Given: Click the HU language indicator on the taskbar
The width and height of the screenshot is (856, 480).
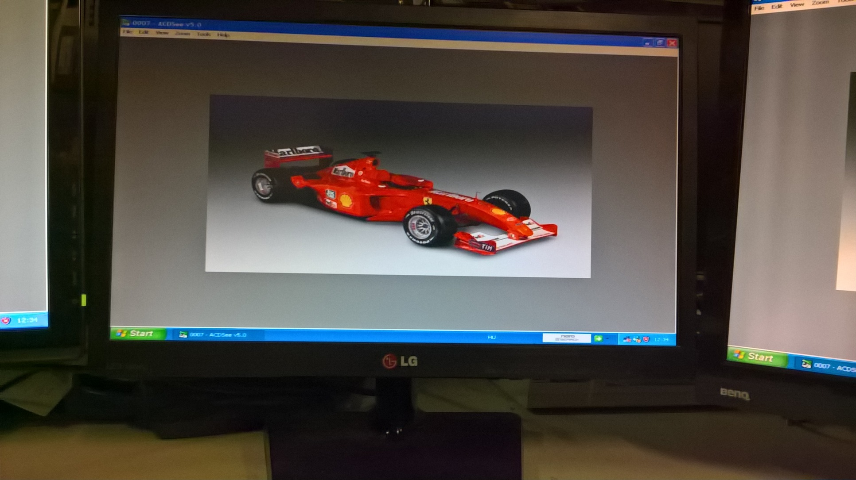Looking at the screenshot, I should click(491, 338).
